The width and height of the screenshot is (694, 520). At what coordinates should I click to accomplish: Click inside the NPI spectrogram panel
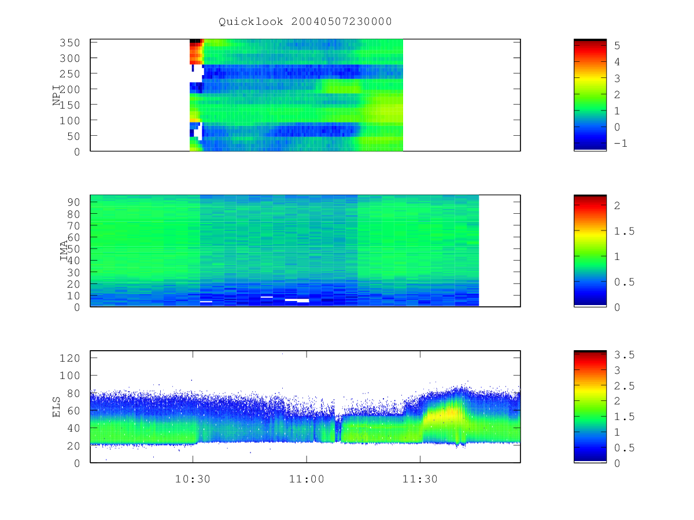(x=305, y=95)
